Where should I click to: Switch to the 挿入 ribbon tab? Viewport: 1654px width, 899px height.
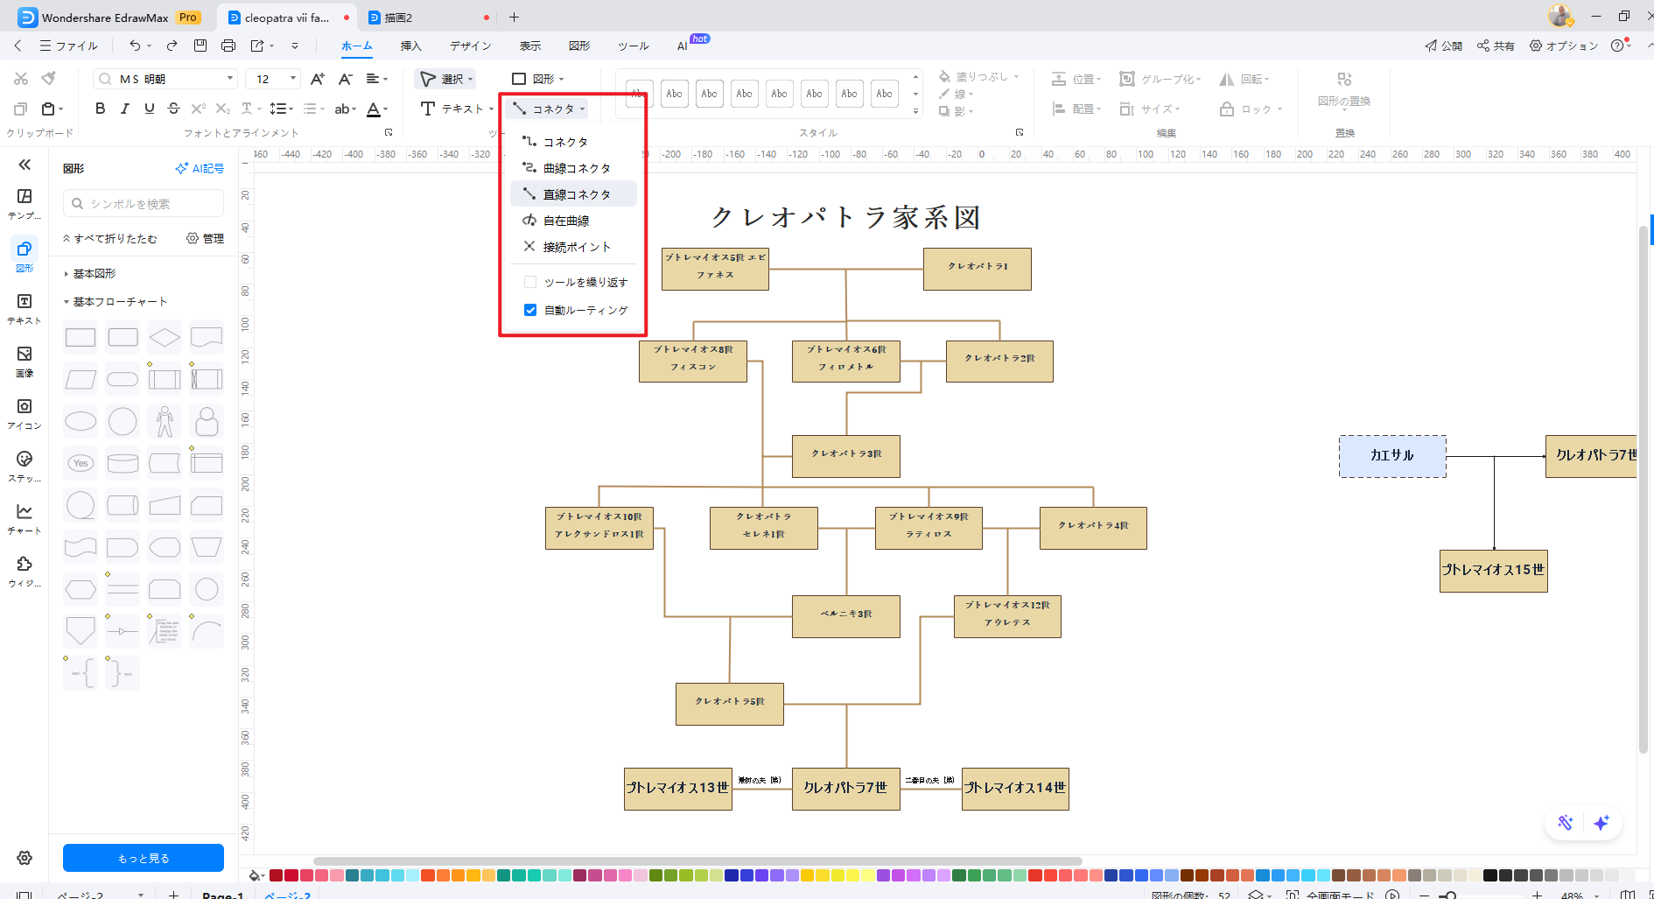click(410, 45)
